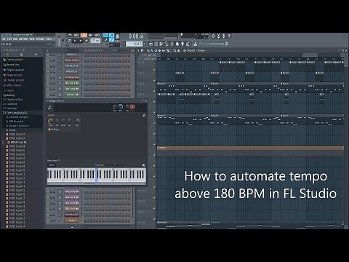Toggle the graph editor icon in the Channel rack header
This screenshot has width=349, height=262.
132,50
